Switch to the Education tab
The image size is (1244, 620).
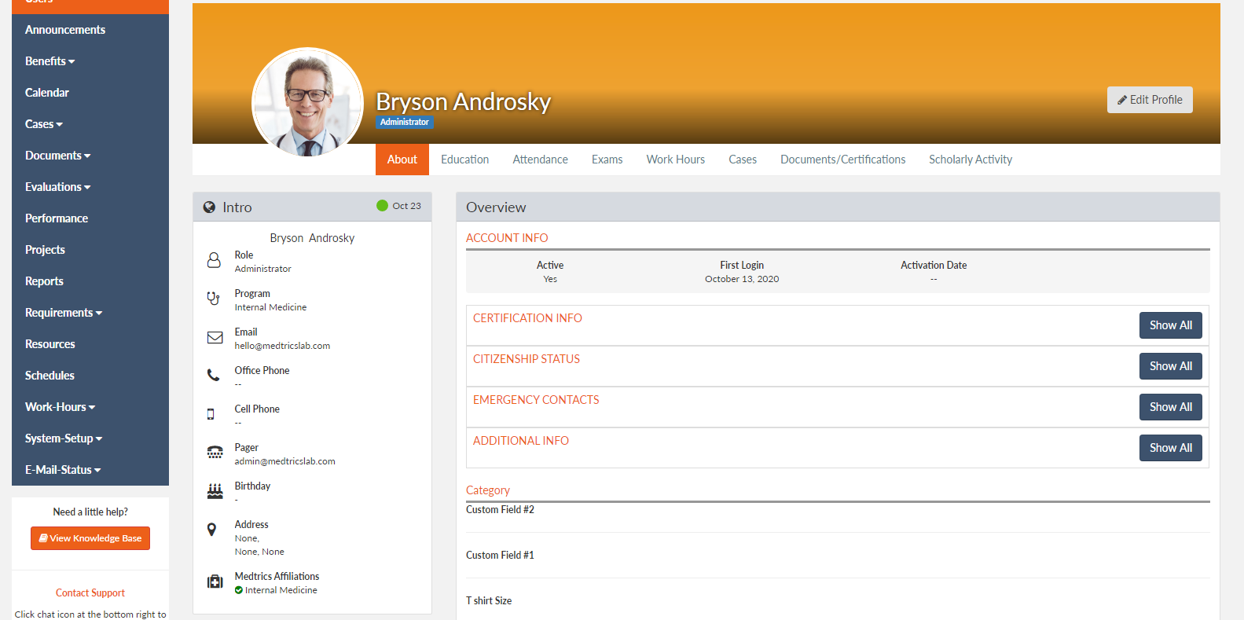point(464,160)
